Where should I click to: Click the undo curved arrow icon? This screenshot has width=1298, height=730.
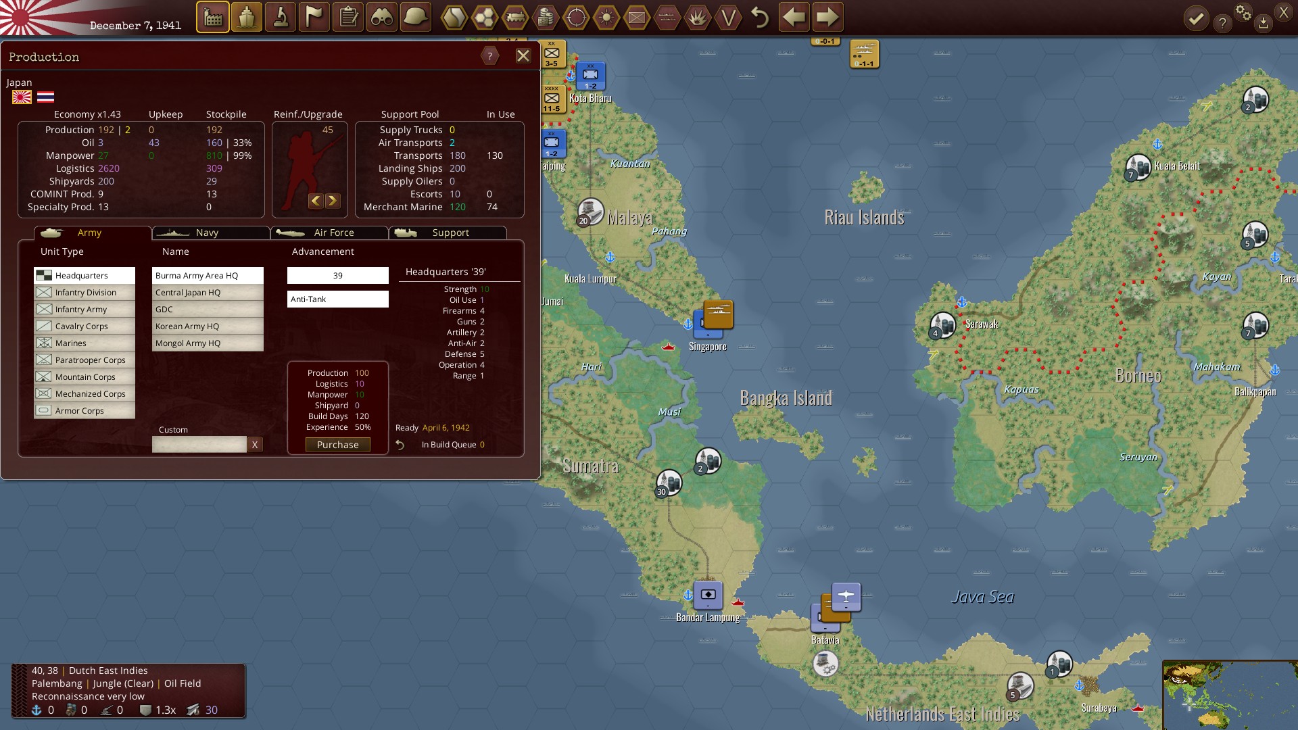pyautogui.click(x=760, y=18)
